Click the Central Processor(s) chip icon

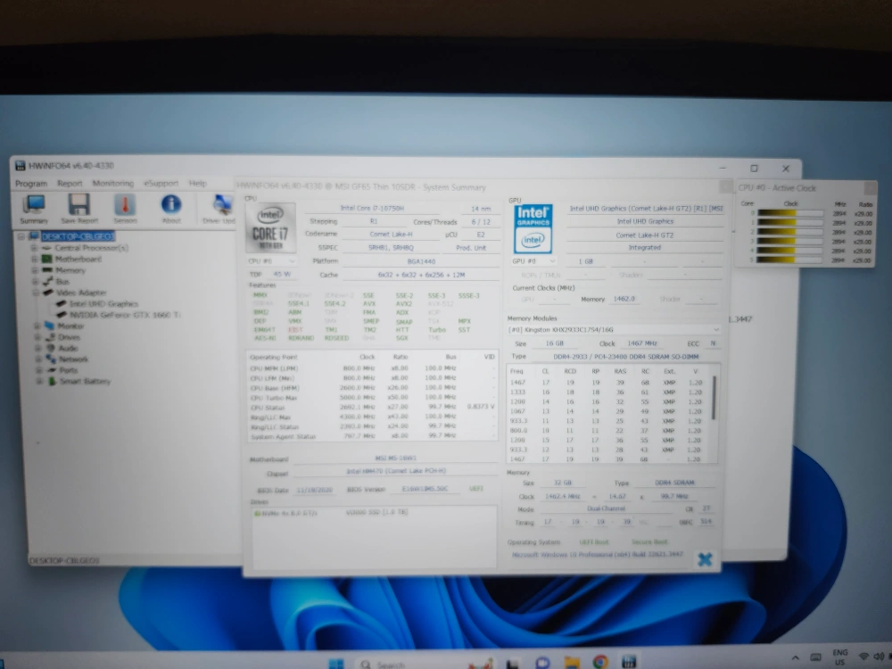(x=46, y=248)
